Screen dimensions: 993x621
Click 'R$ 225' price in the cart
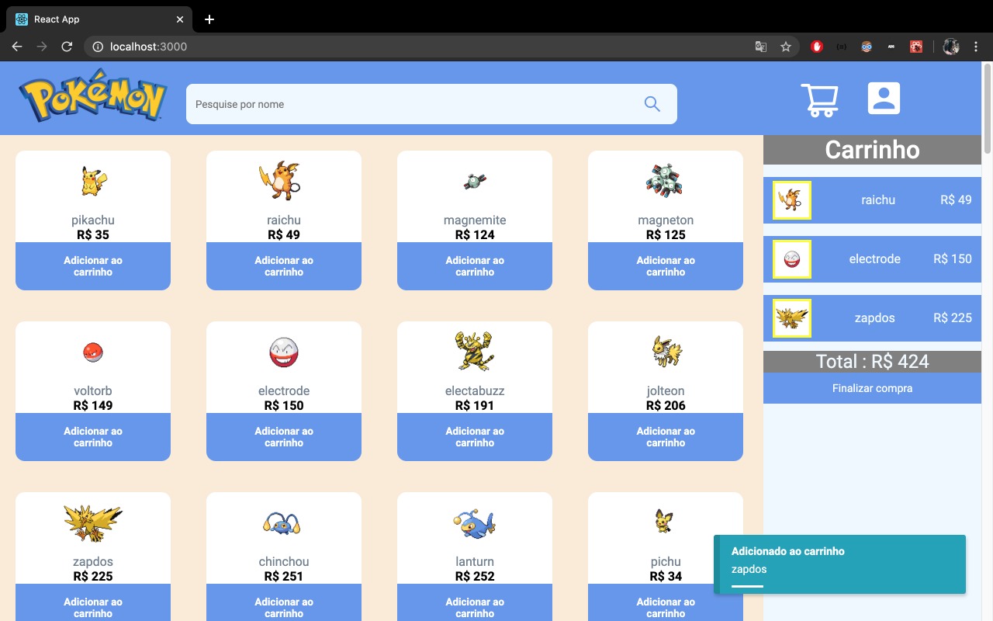953,317
